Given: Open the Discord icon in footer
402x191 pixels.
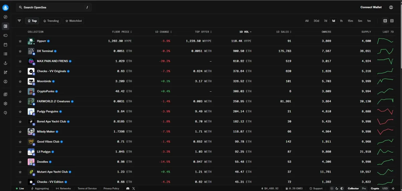Looking at the screenshot, I should point(128,188).
